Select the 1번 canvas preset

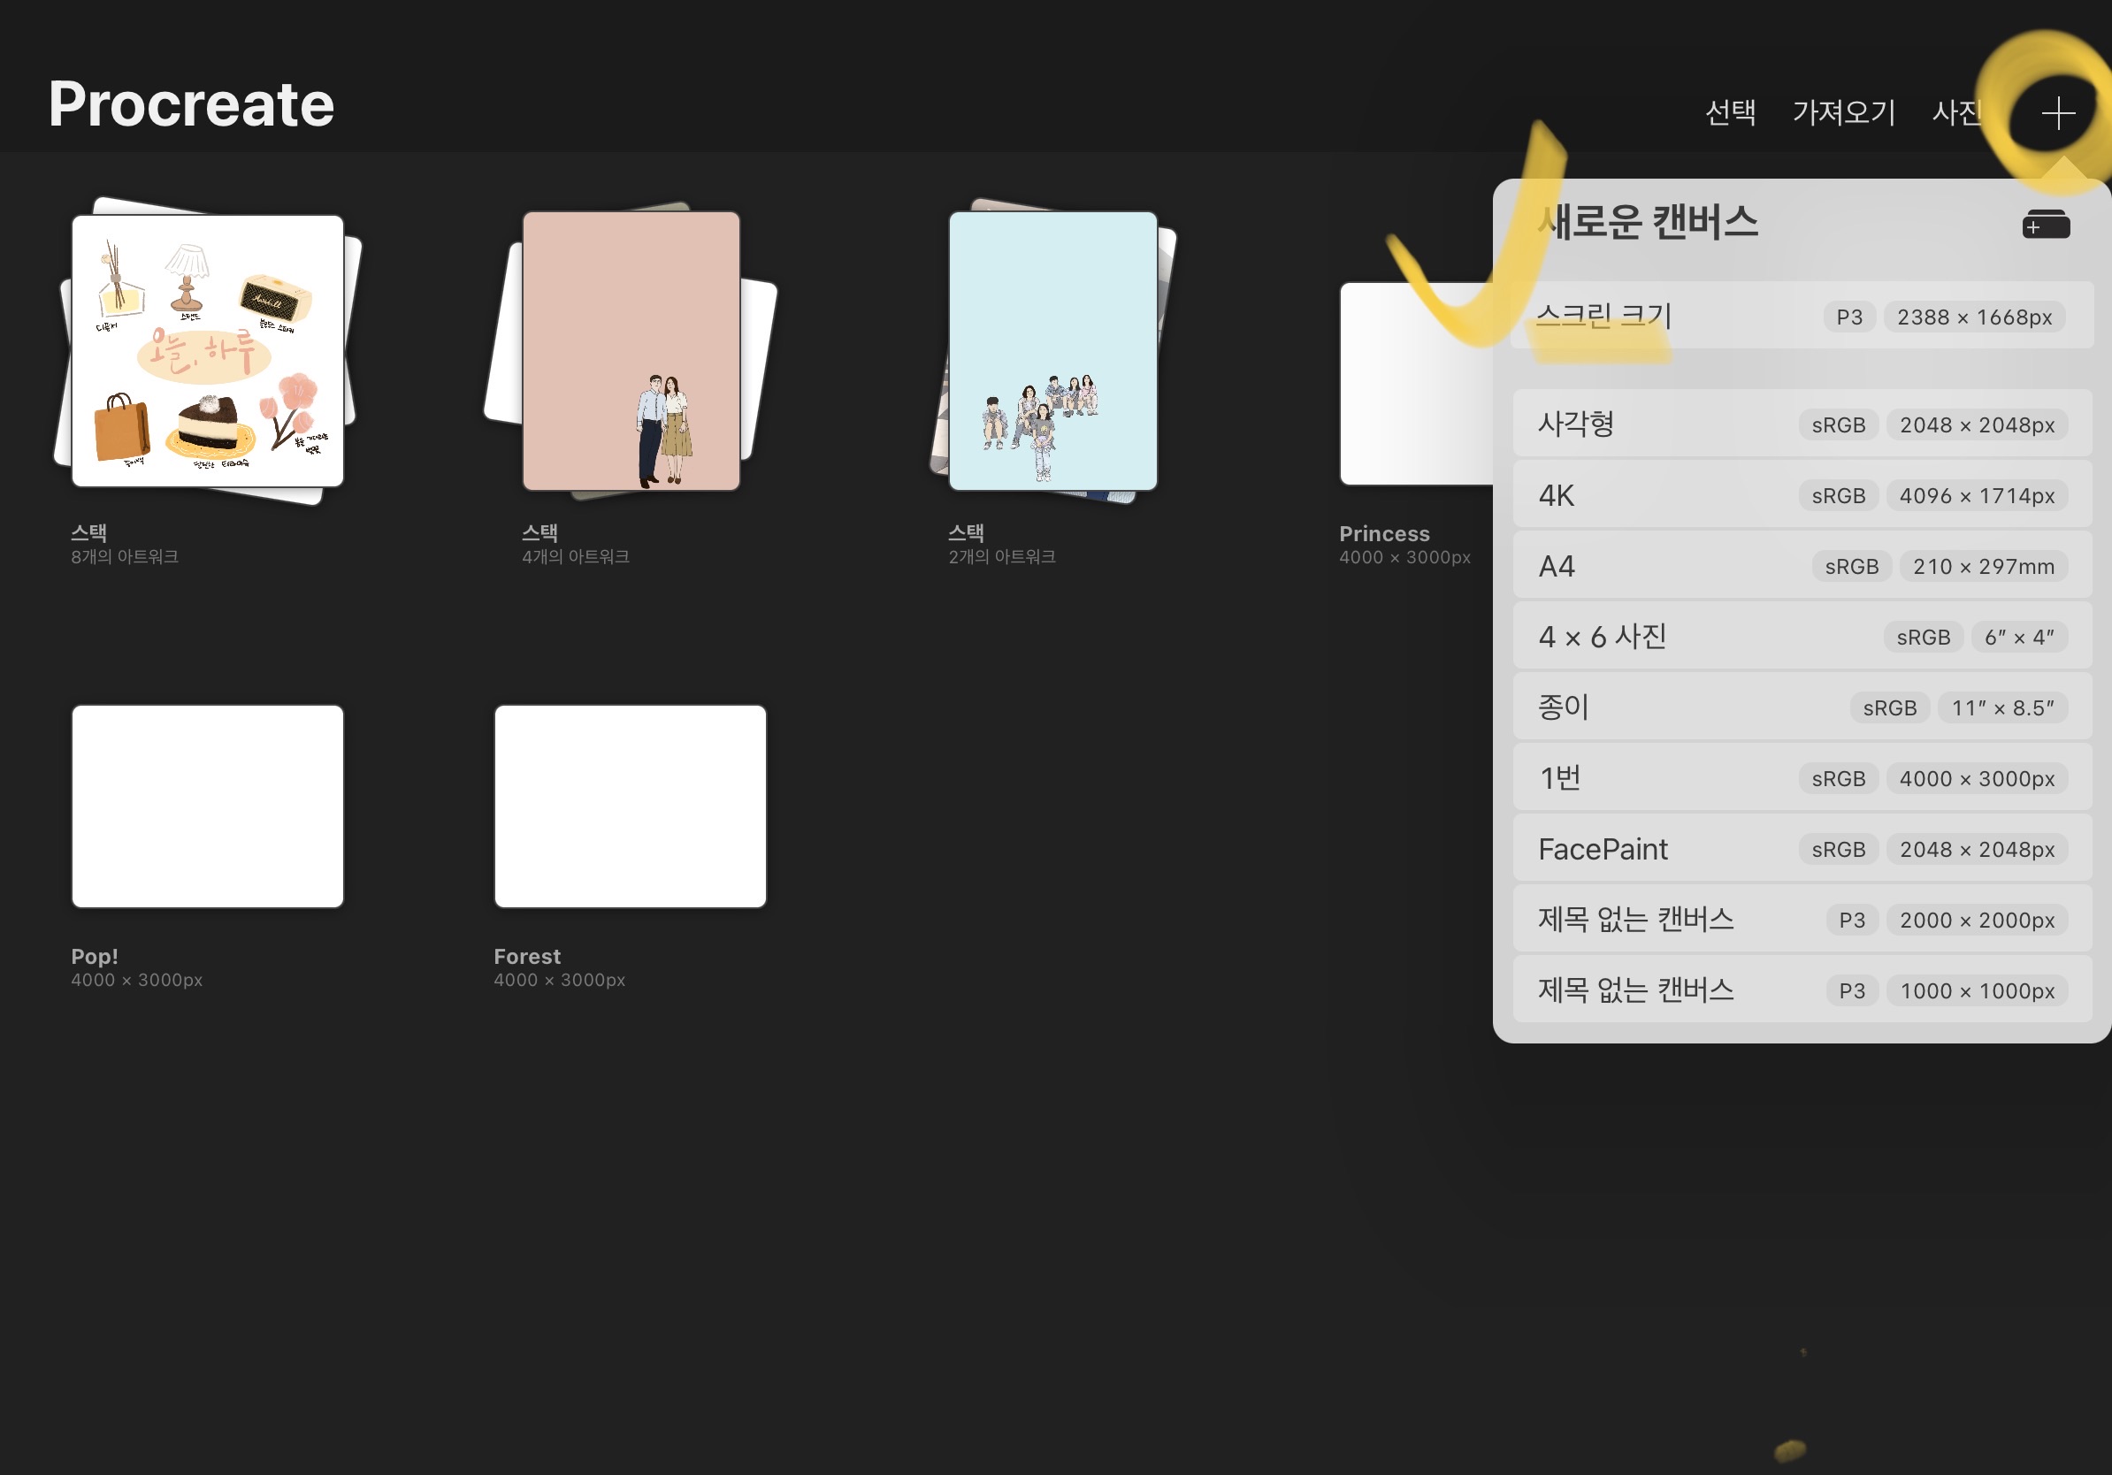[x=1801, y=778]
